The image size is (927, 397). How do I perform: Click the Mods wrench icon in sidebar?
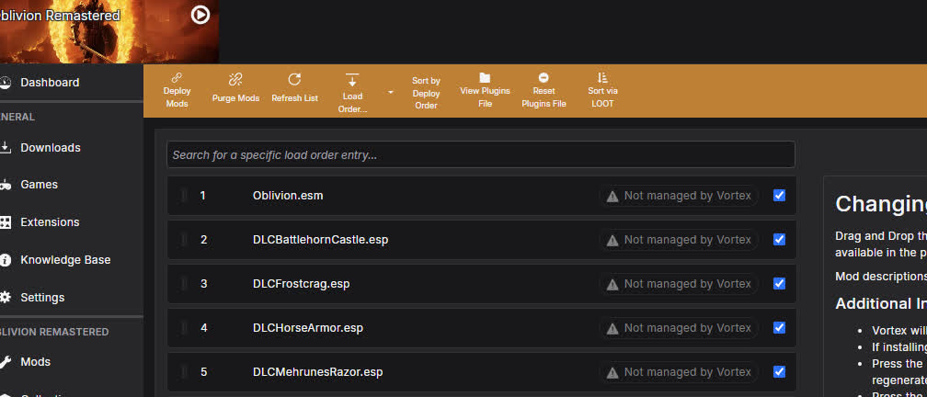click(x=6, y=361)
